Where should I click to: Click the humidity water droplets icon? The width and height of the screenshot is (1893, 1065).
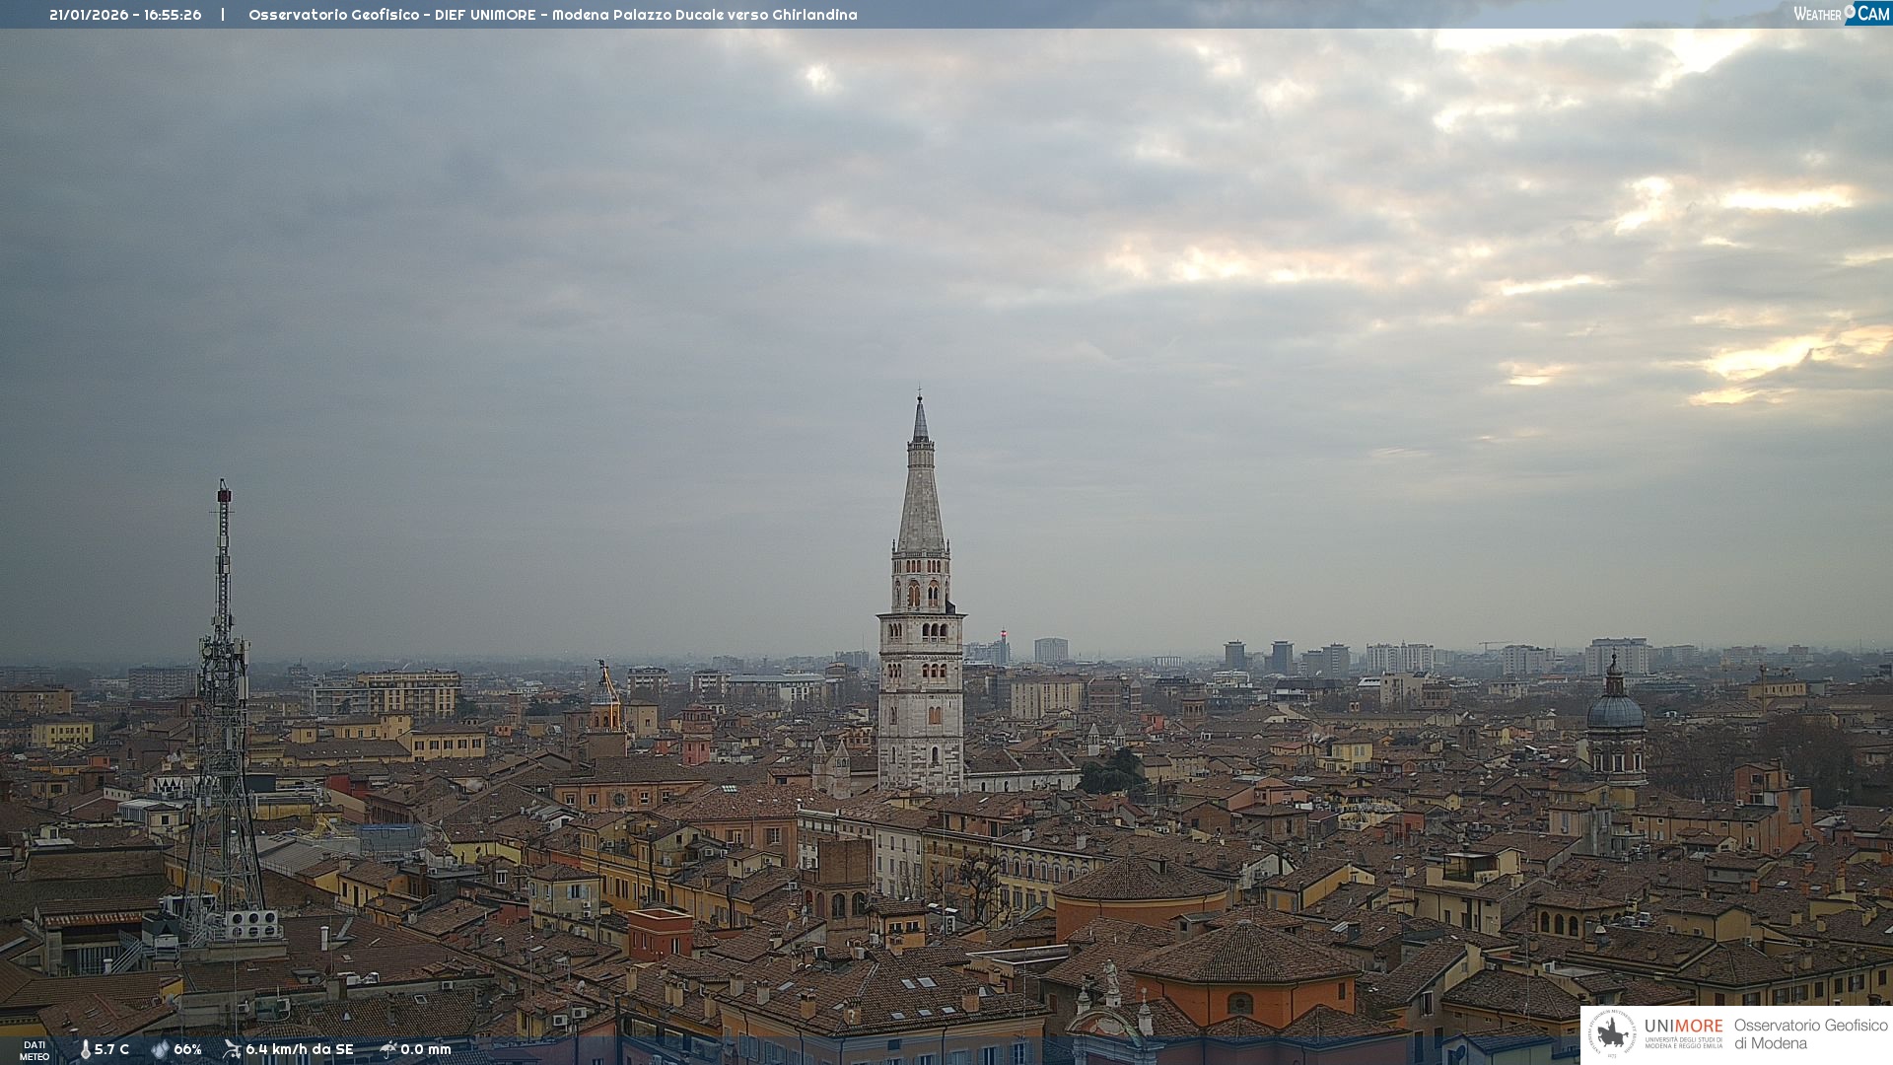click(160, 1049)
